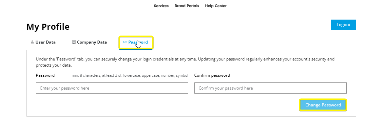Open the Brand Portals menu item
The width and height of the screenshot is (383, 124).
[x=187, y=6]
